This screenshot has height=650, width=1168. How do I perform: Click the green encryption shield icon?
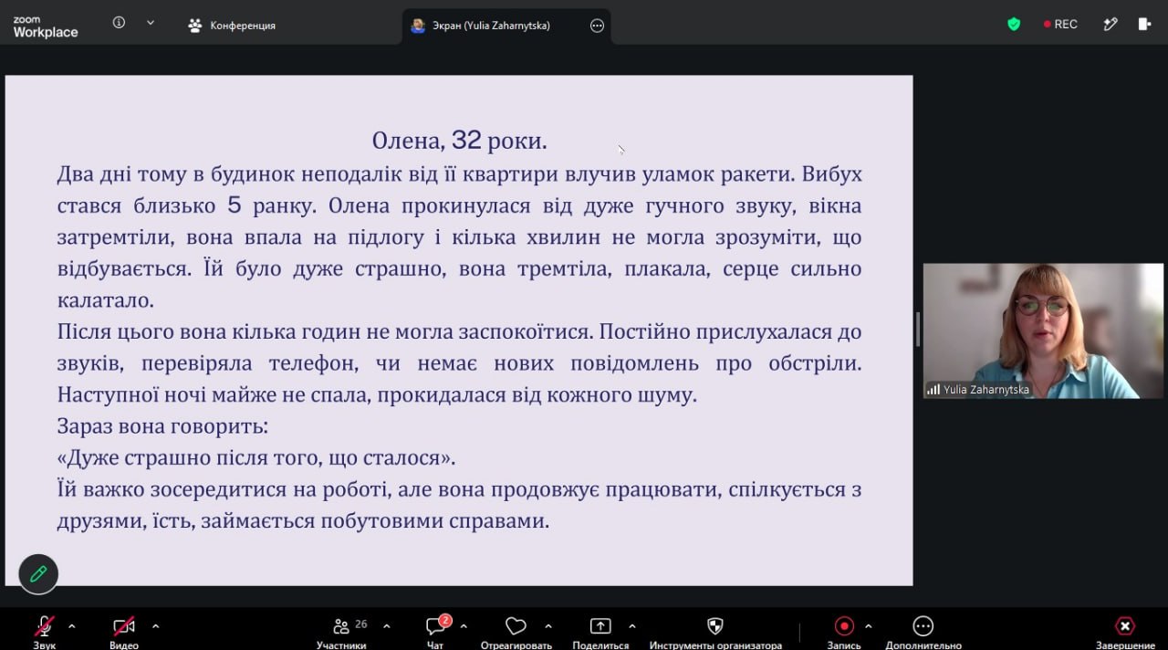pyautogui.click(x=1014, y=25)
